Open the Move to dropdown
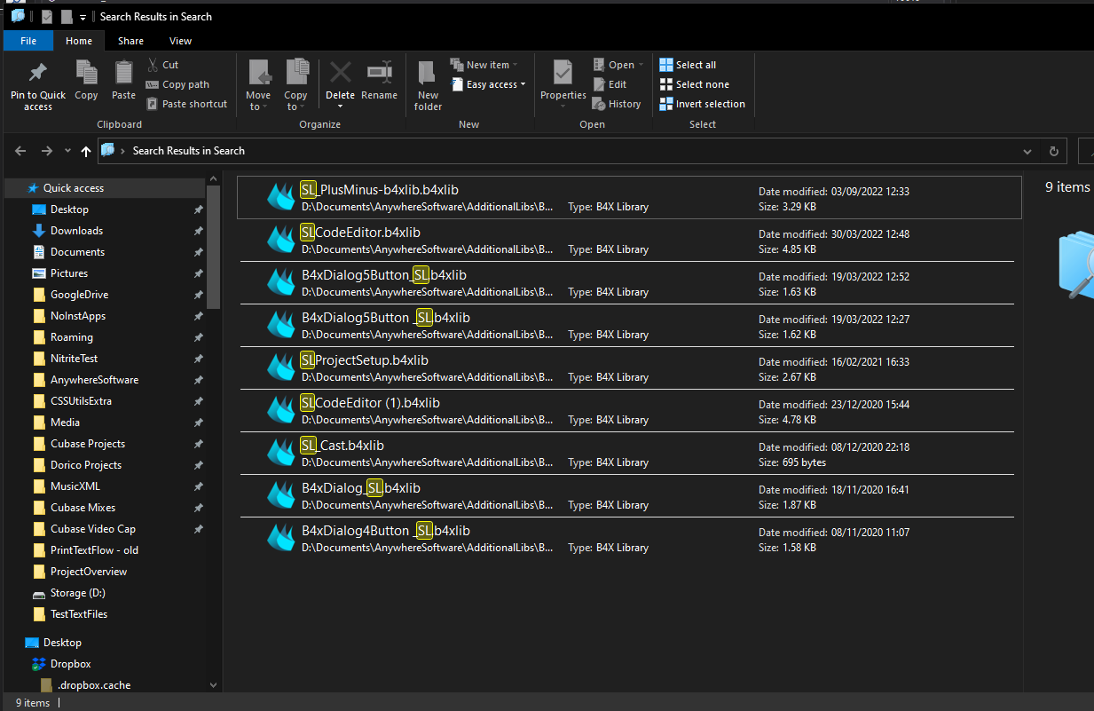 (x=258, y=84)
